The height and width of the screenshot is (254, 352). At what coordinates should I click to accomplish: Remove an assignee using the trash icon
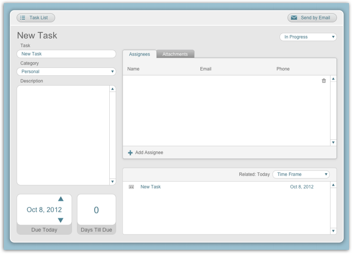click(x=324, y=81)
